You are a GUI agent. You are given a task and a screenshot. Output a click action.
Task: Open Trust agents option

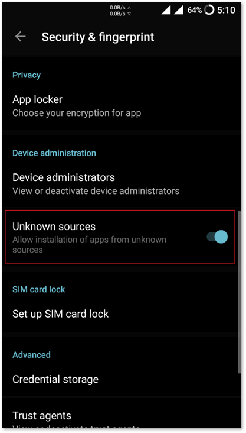coord(121,417)
